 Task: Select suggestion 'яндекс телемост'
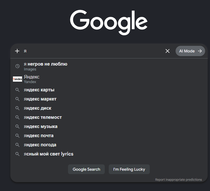tap(109, 117)
